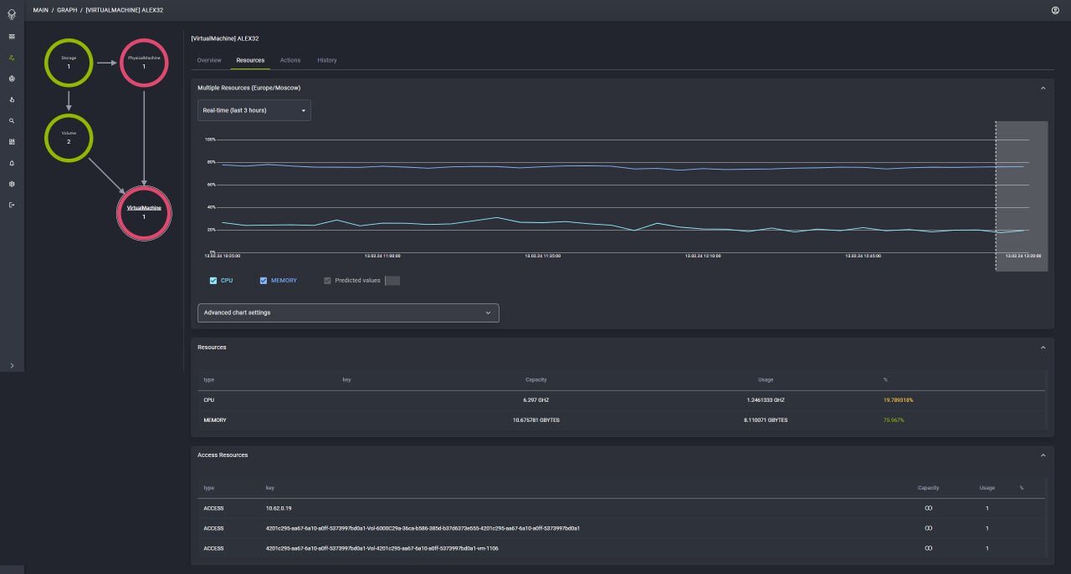
Task: Switch to the Overview tab
Action: (x=209, y=60)
